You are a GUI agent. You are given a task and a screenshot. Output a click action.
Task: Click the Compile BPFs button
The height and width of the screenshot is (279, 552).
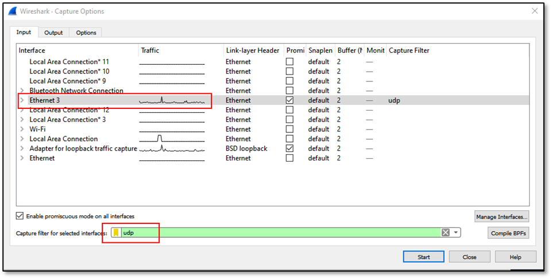508,233
